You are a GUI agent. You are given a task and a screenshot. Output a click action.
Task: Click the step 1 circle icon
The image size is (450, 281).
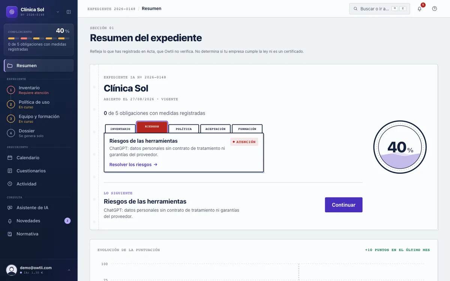(x=11, y=90)
